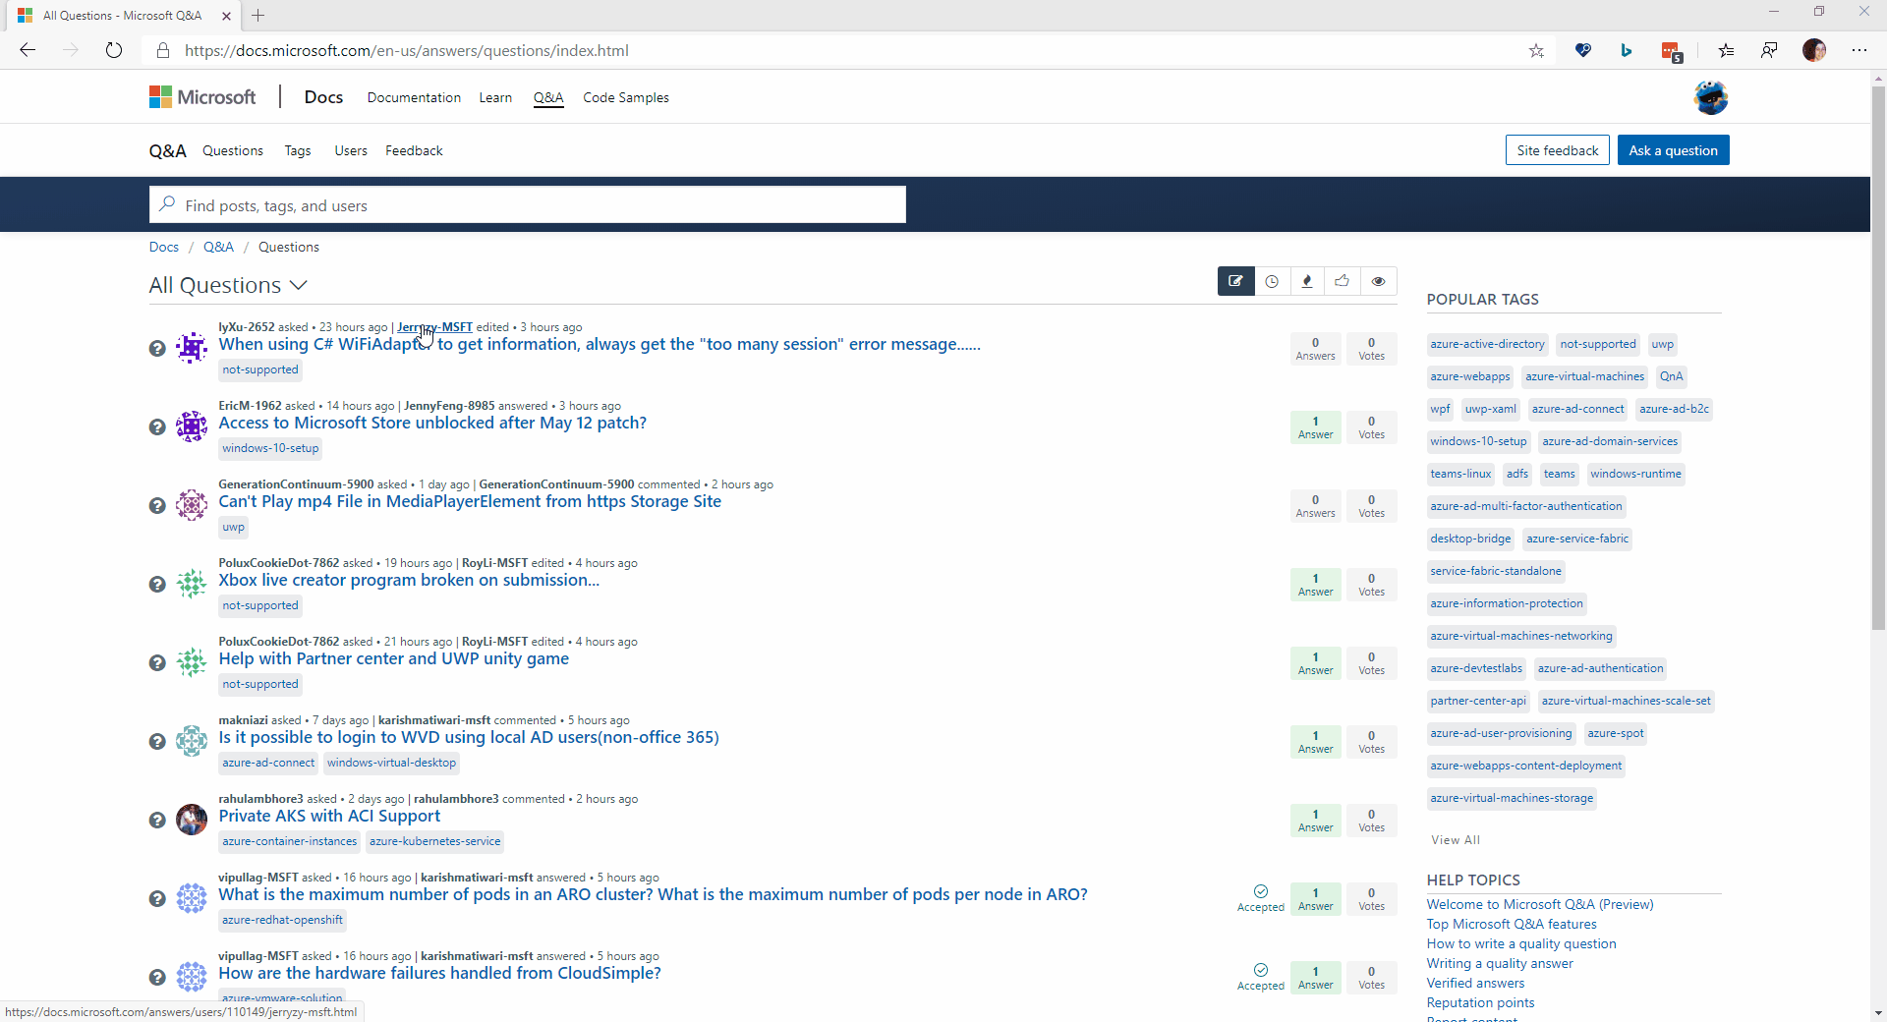This screenshot has height=1022, width=1887.
Task: Click EricM-1962's avatar icon
Action: (x=192, y=426)
